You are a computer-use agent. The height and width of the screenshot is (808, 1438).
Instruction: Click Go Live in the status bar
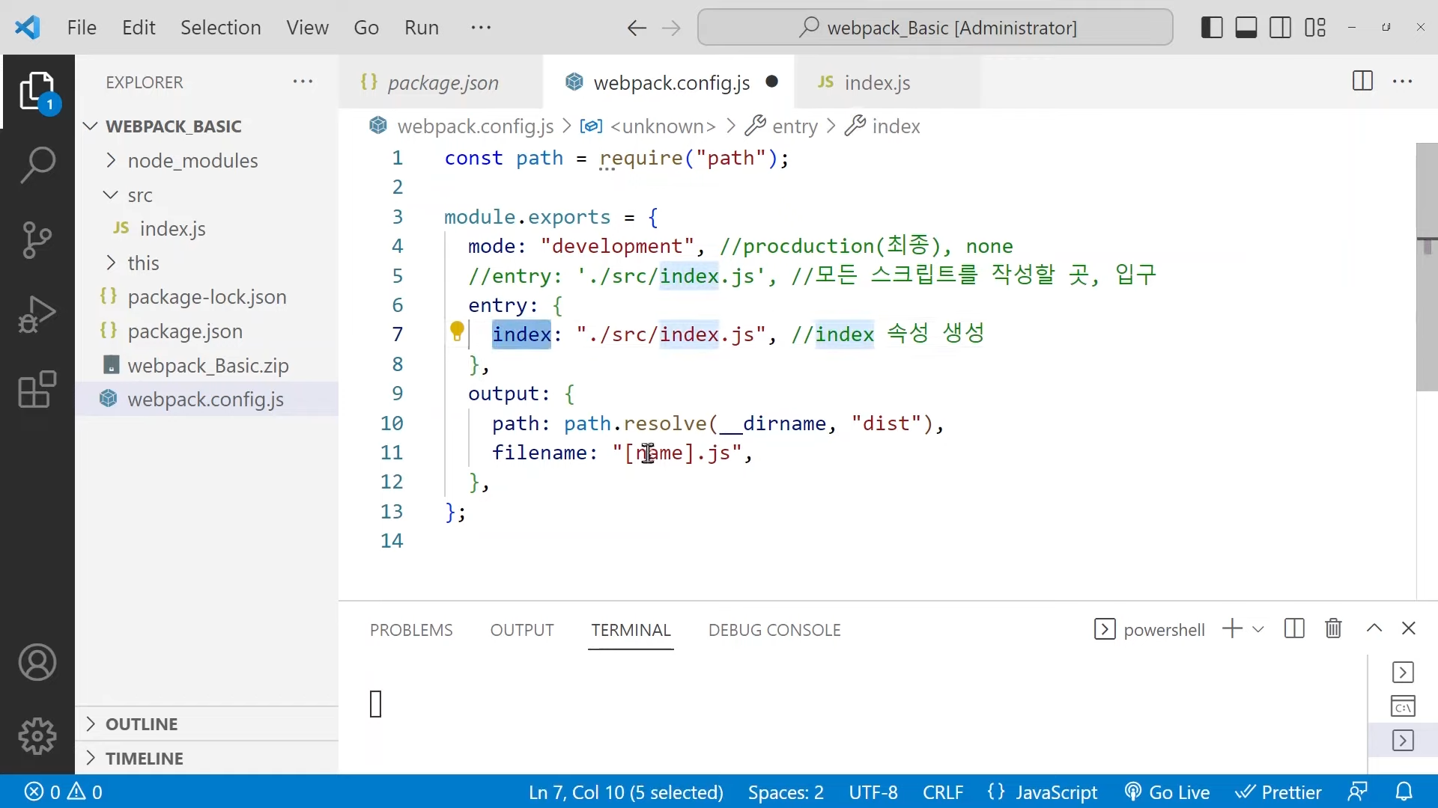click(1168, 792)
